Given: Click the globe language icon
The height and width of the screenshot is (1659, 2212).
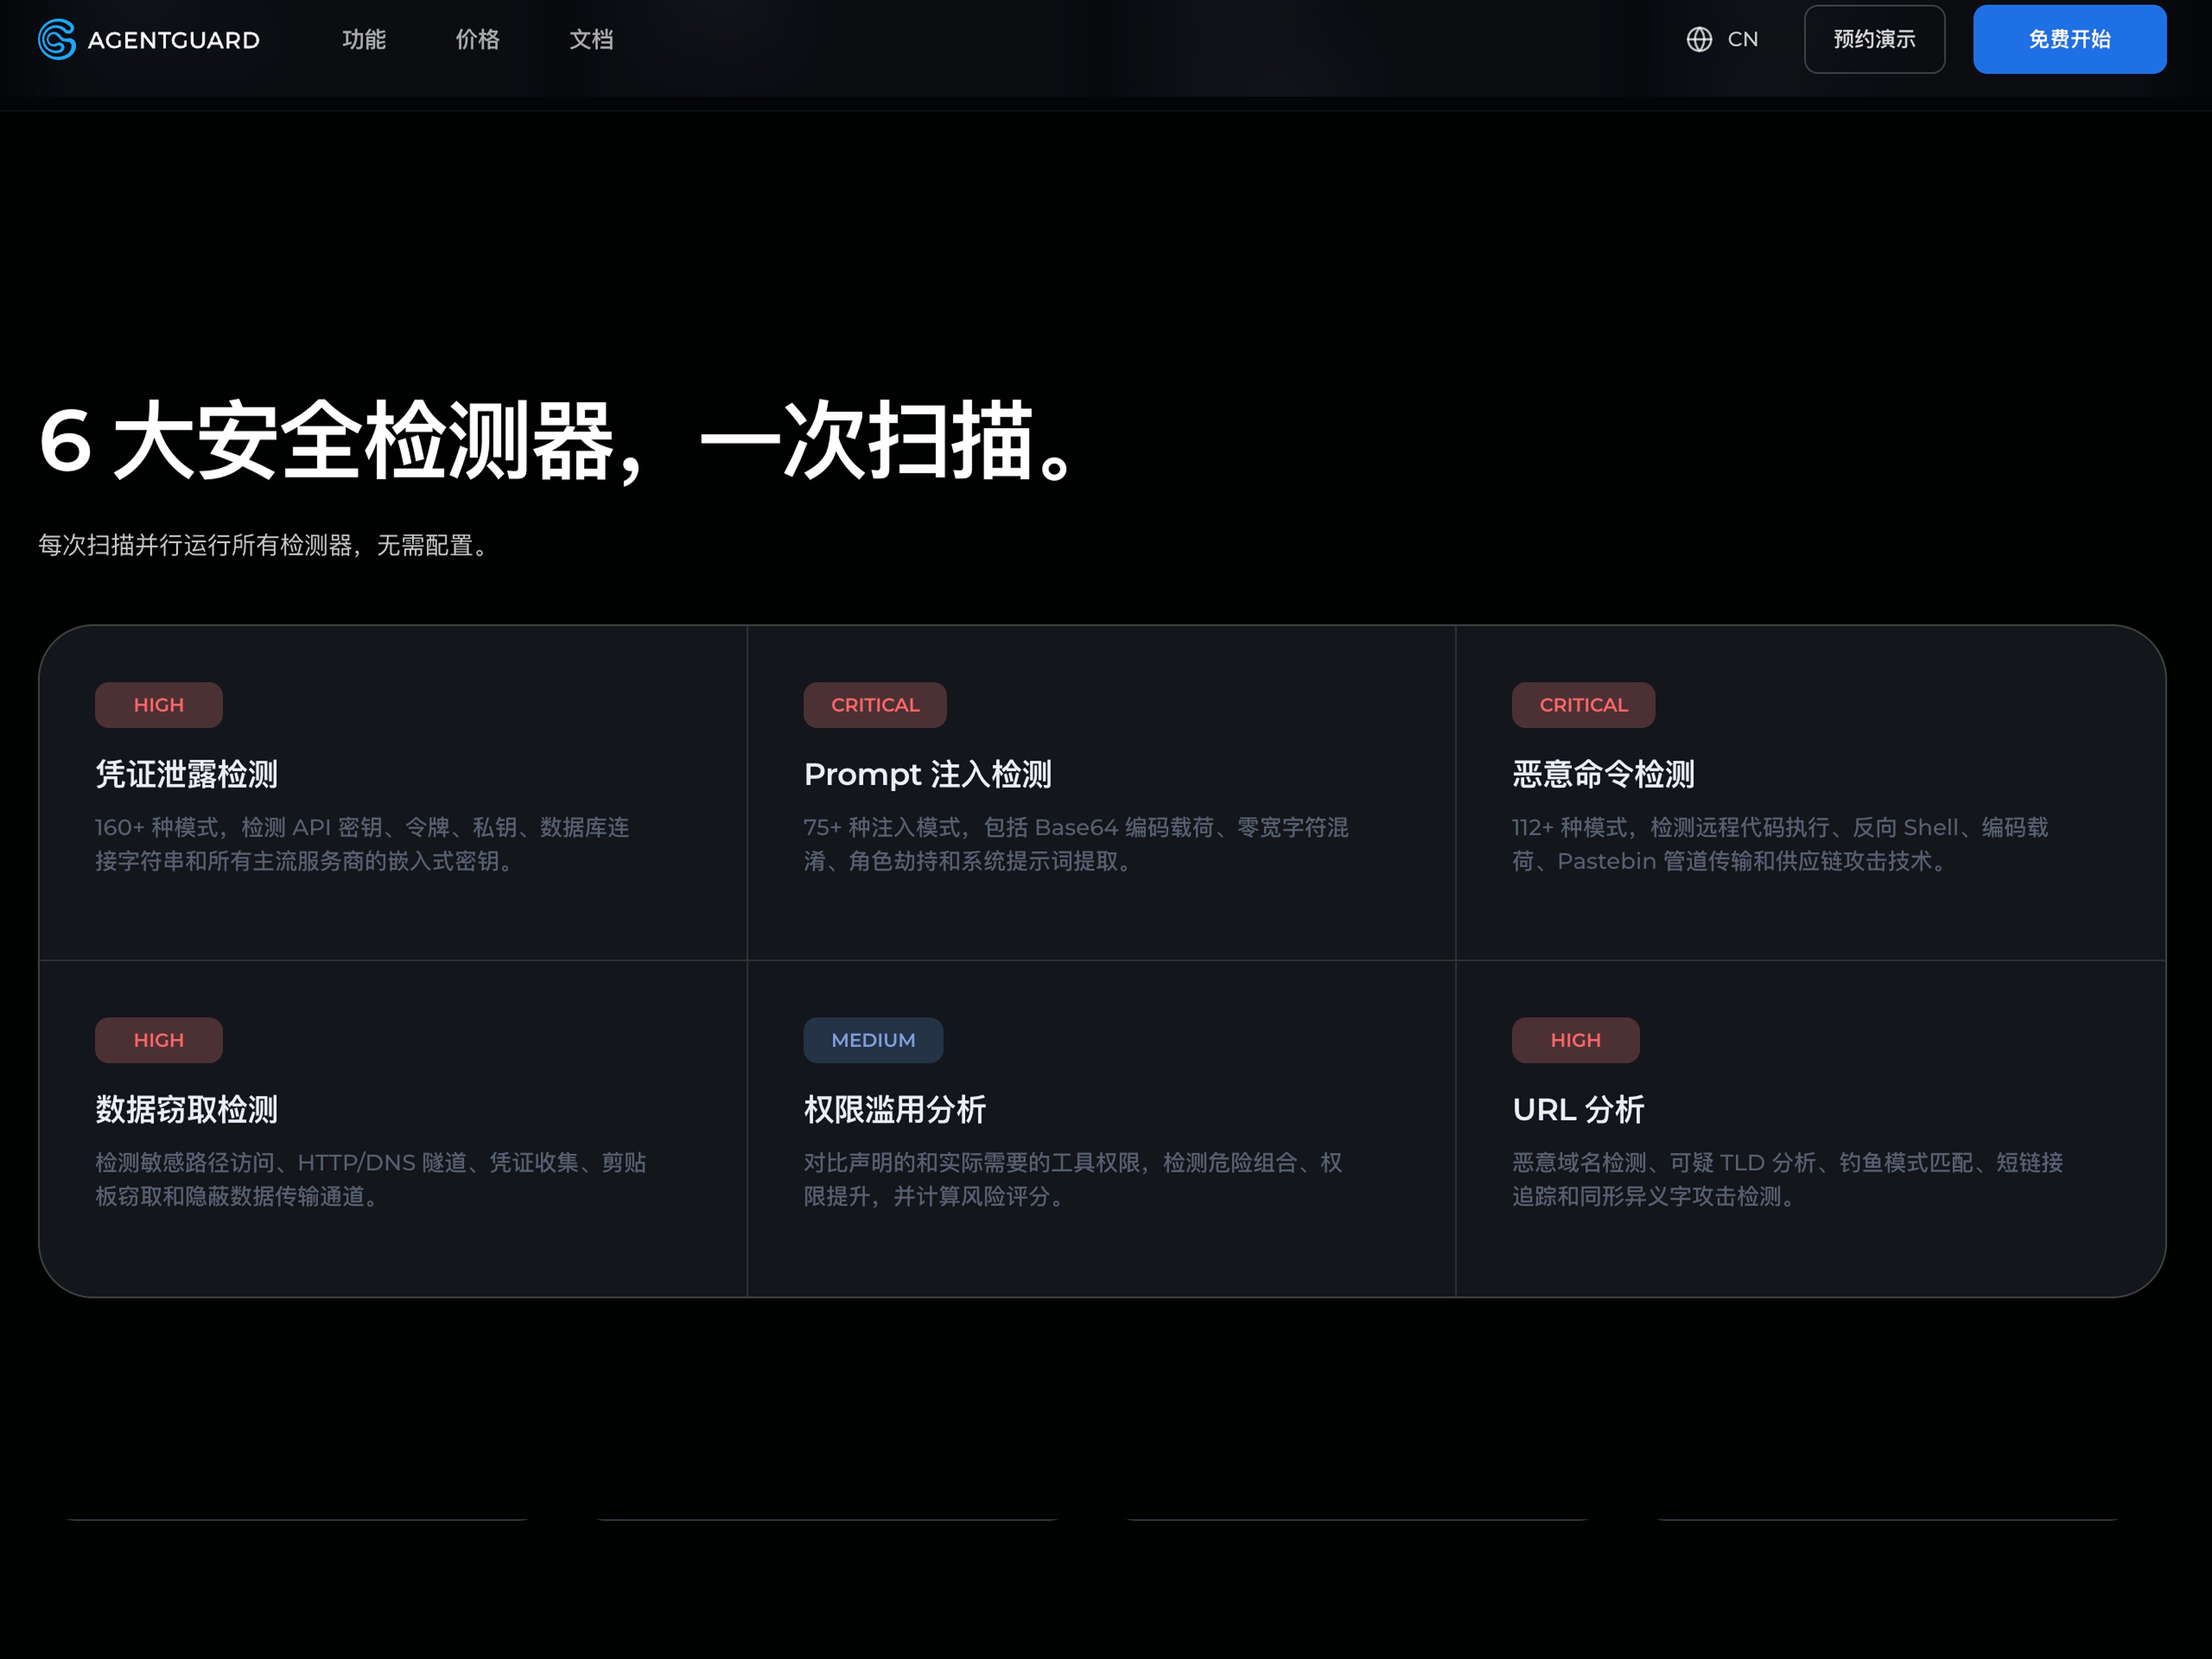Looking at the screenshot, I should pyautogui.click(x=1699, y=39).
